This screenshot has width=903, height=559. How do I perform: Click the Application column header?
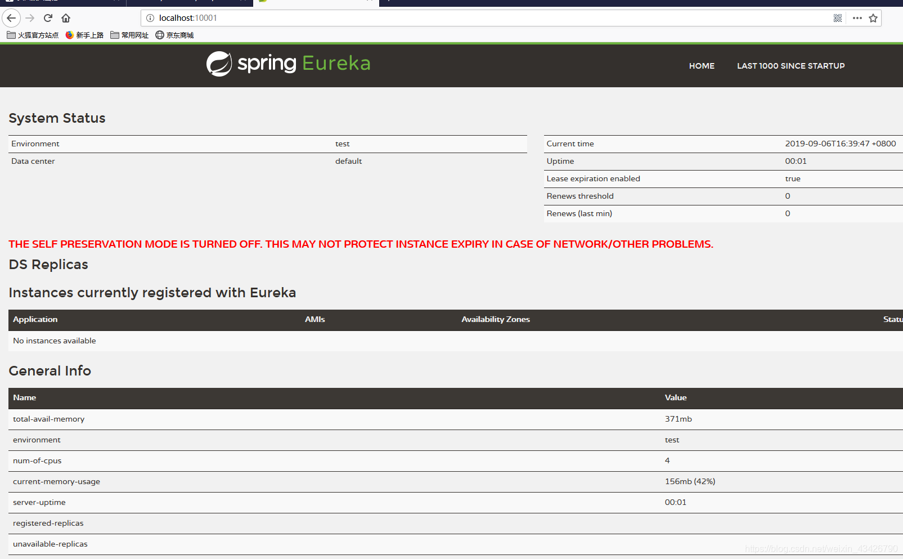click(35, 319)
